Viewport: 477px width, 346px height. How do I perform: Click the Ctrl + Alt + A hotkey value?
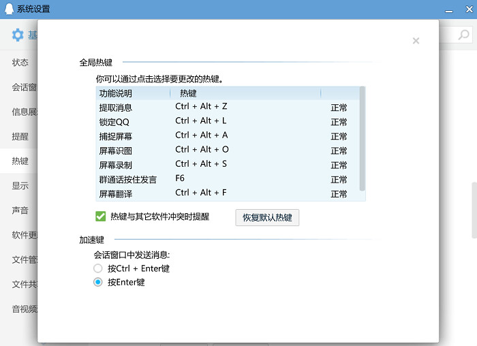coord(202,135)
